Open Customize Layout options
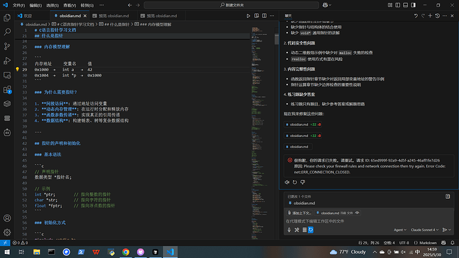 coord(390,5)
